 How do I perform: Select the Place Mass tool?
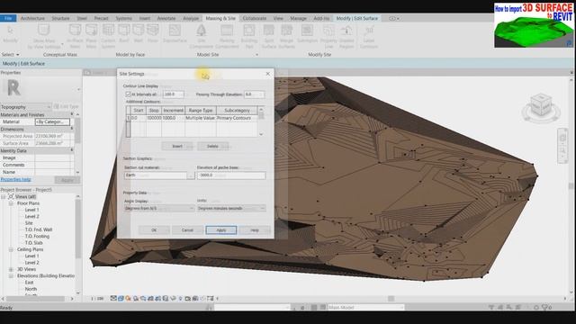click(91, 30)
